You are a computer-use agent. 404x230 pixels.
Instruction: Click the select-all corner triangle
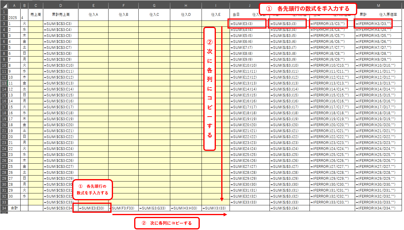pos(4,5)
